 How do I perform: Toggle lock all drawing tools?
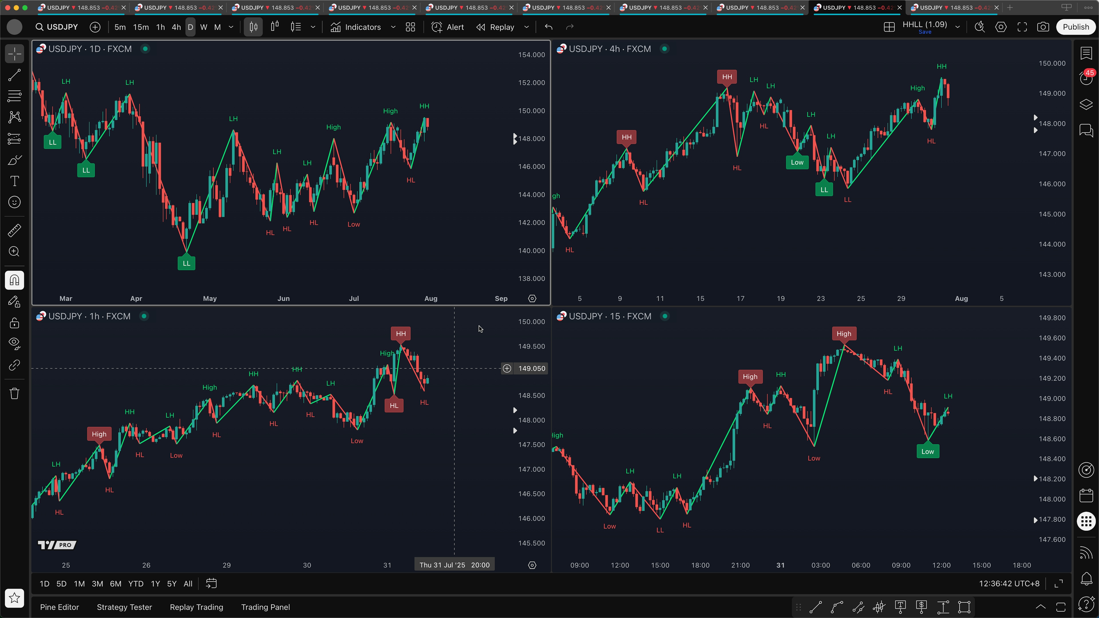(15, 323)
